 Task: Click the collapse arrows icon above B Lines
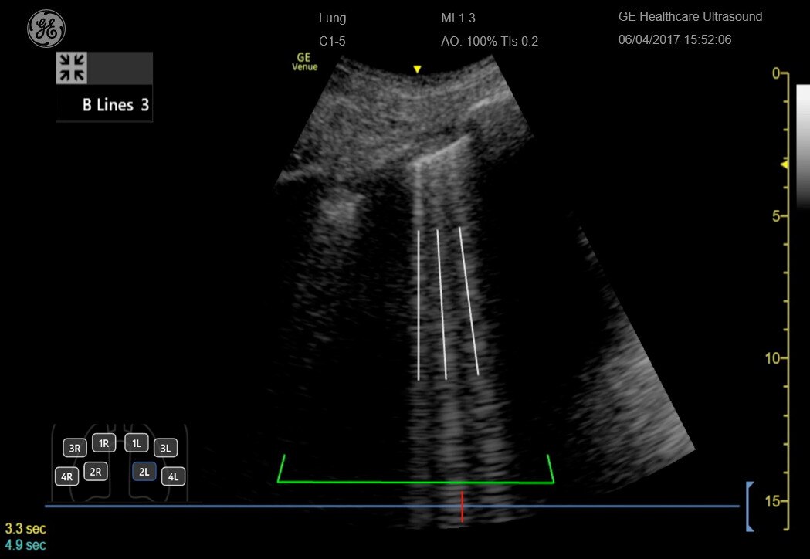pos(72,68)
